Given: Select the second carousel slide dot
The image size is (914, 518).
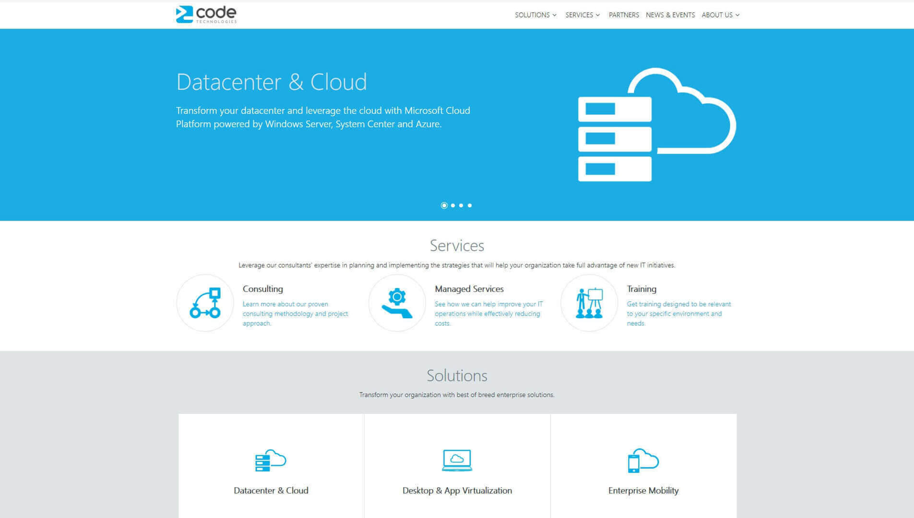Looking at the screenshot, I should click(x=453, y=205).
